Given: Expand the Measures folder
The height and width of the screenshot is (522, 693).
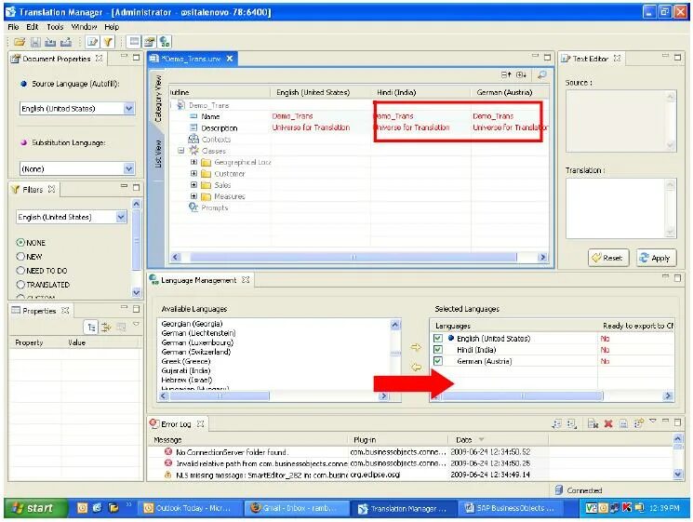Looking at the screenshot, I should click(193, 195).
